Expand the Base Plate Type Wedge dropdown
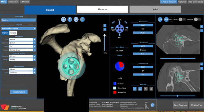This screenshot has height=112, width=204. click(22, 39)
